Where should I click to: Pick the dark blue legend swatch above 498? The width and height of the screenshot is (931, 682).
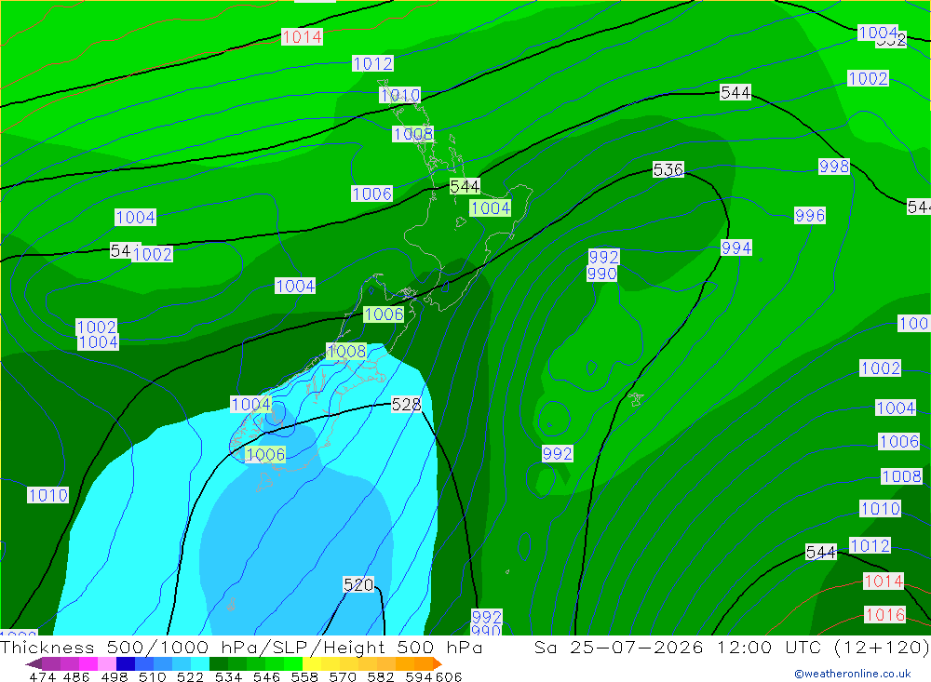tap(126, 663)
